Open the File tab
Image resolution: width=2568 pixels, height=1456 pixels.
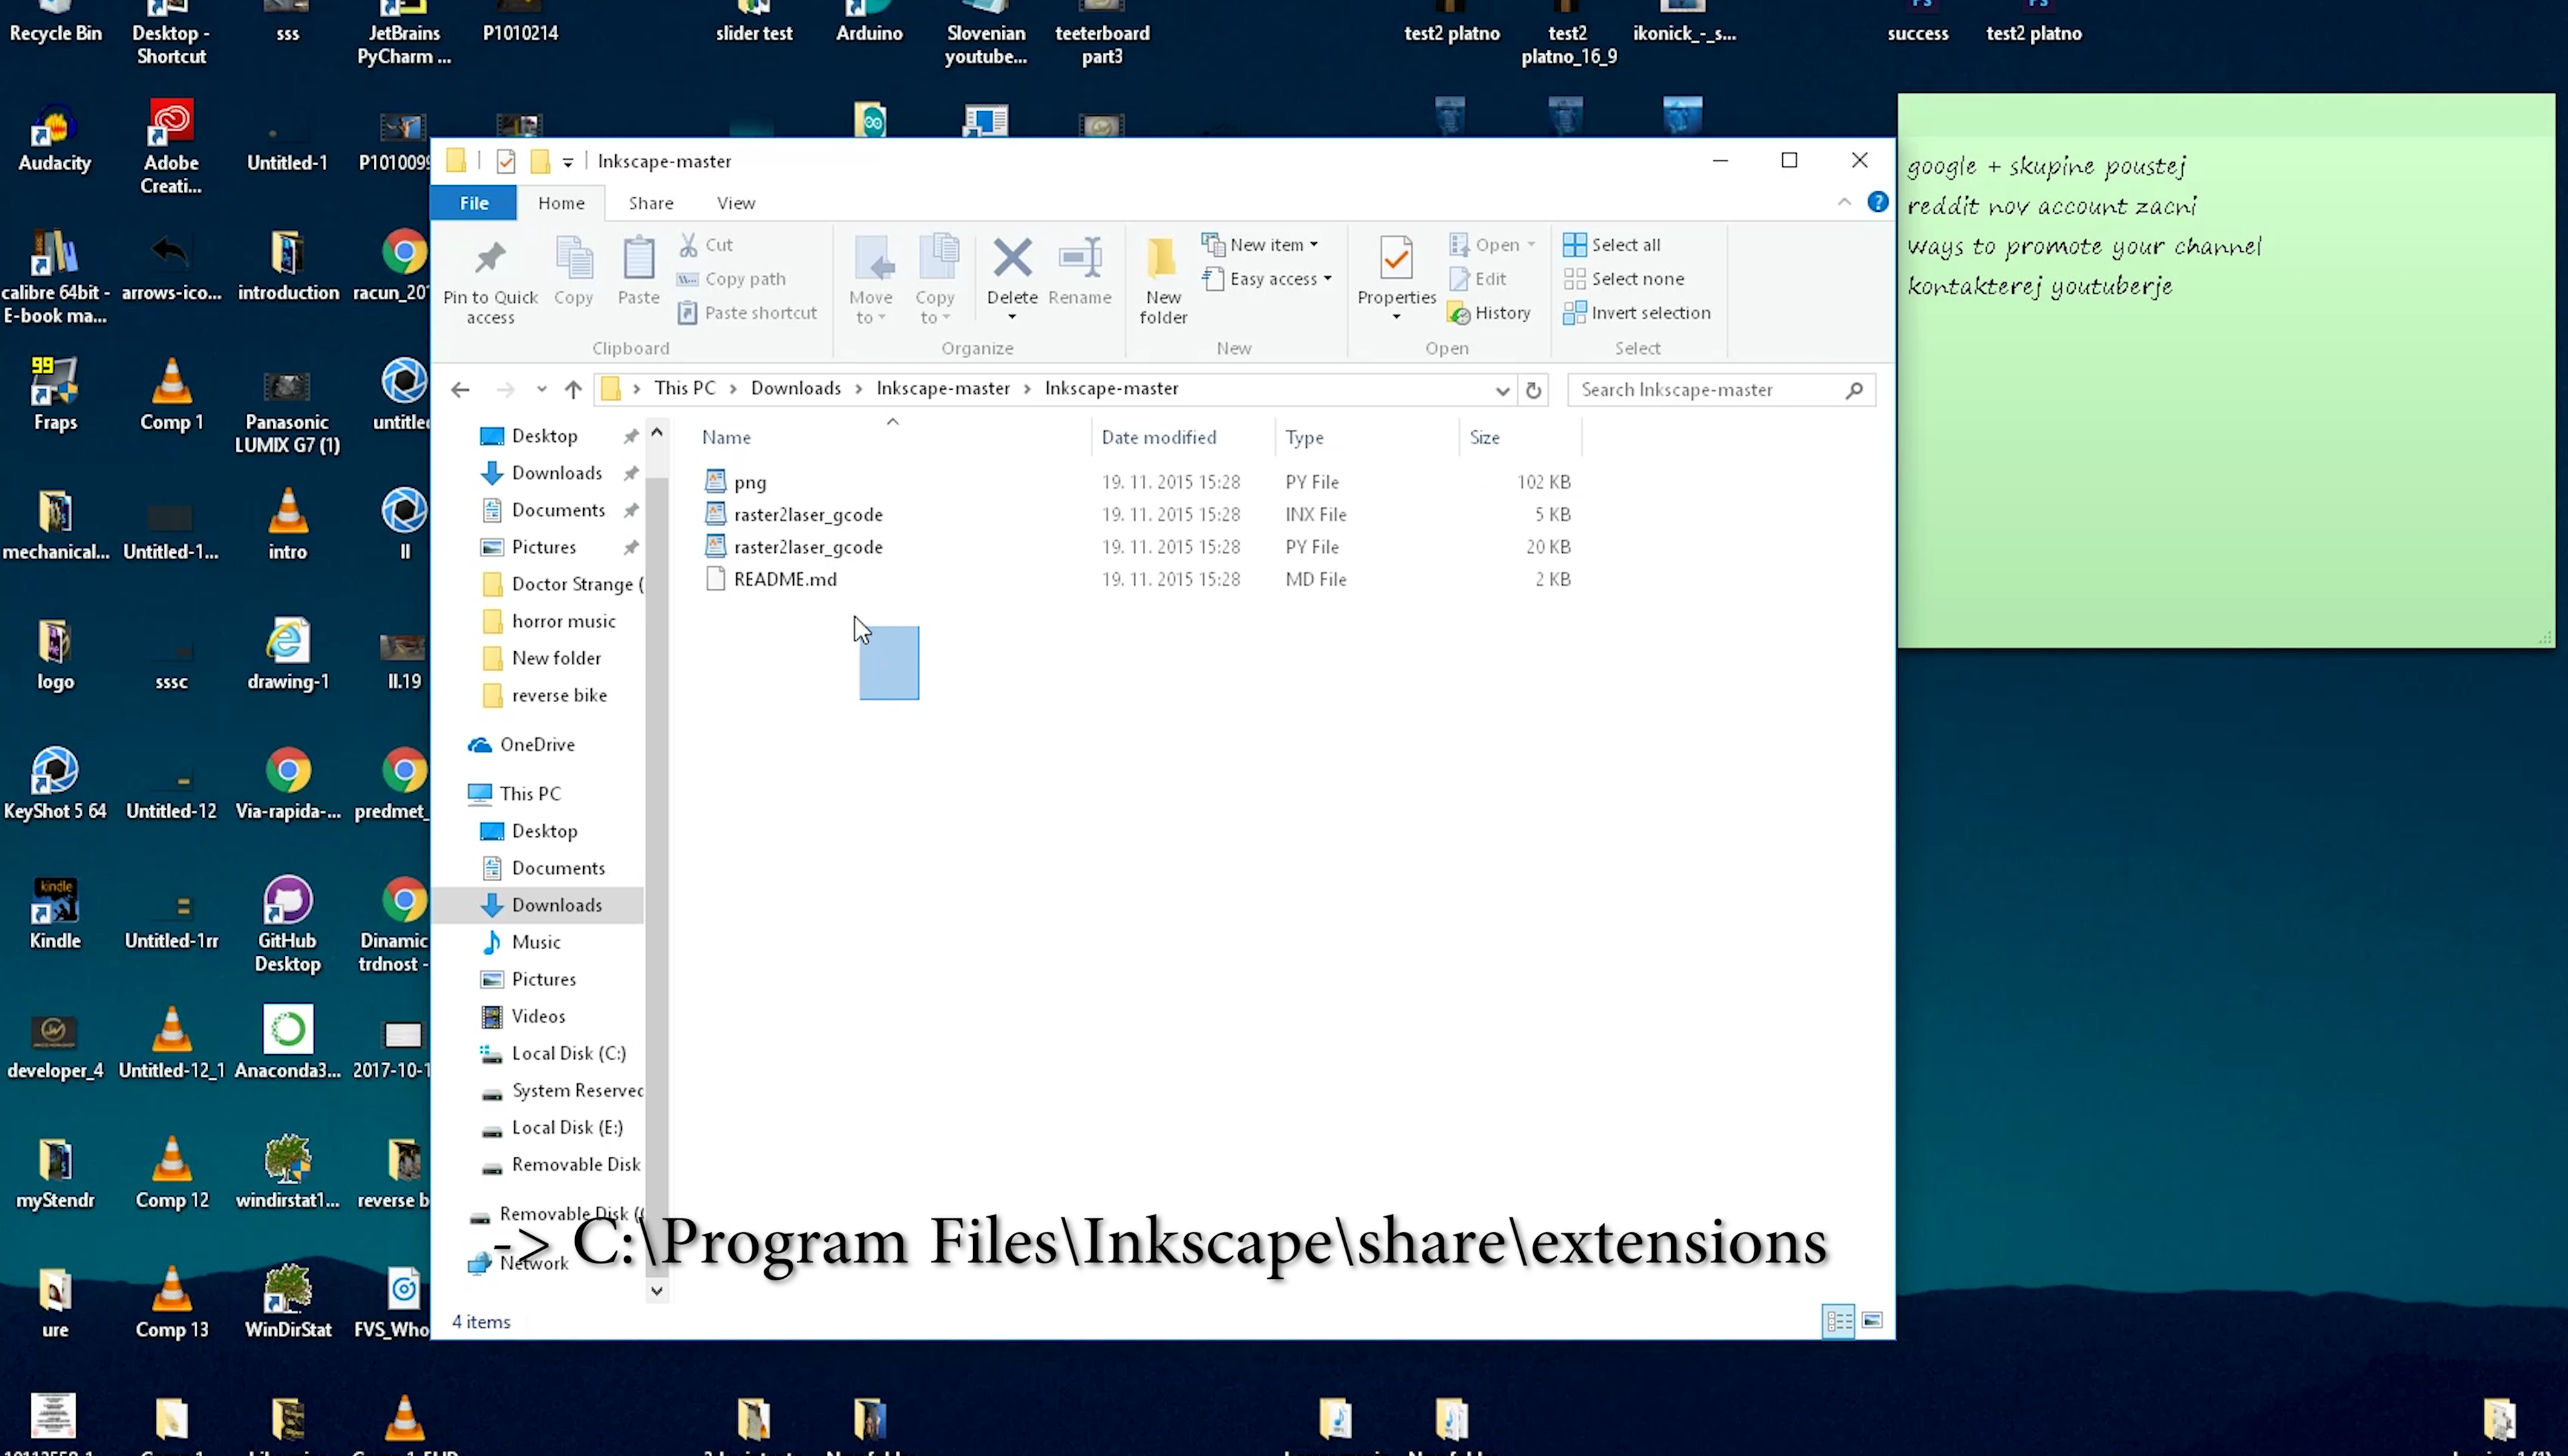point(474,203)
